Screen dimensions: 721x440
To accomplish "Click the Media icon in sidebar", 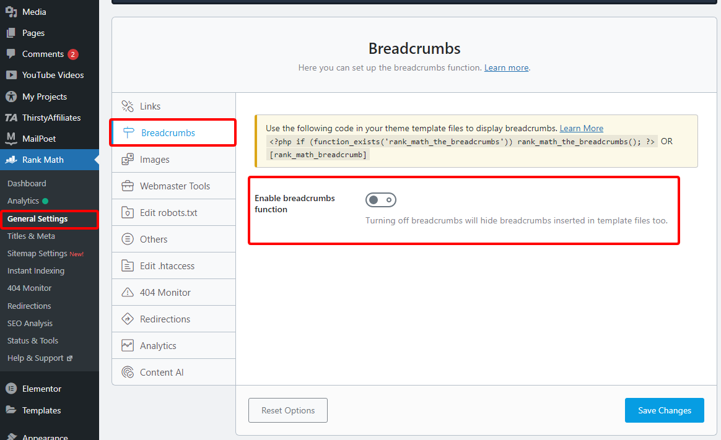I will pos(11,12).
